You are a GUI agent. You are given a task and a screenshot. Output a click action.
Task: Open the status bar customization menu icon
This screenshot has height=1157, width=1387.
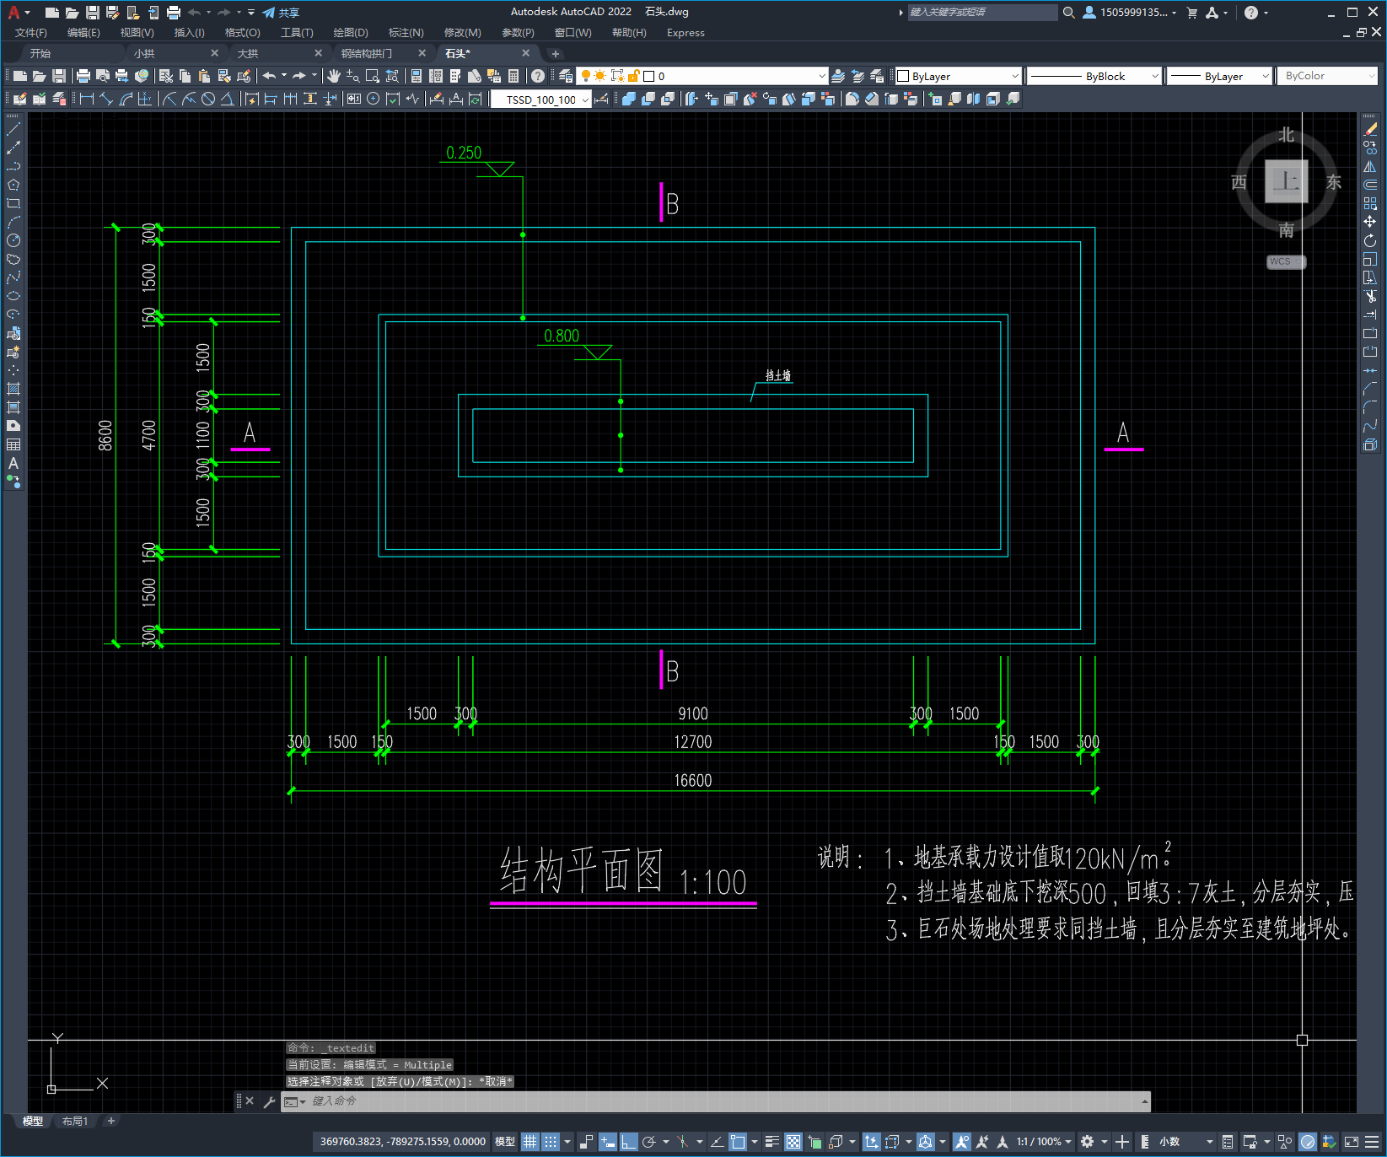(1372, 1142)
